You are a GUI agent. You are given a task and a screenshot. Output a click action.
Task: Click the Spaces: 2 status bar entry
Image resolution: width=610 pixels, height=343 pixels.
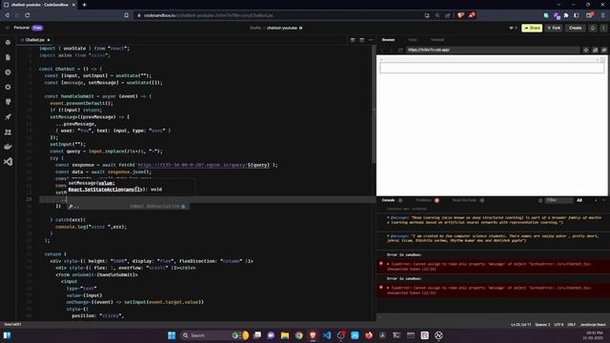(542, 324)
